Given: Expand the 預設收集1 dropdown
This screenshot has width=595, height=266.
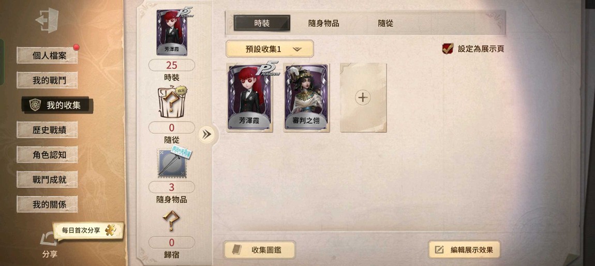Looking at the screenshot, I should point(270,49).
